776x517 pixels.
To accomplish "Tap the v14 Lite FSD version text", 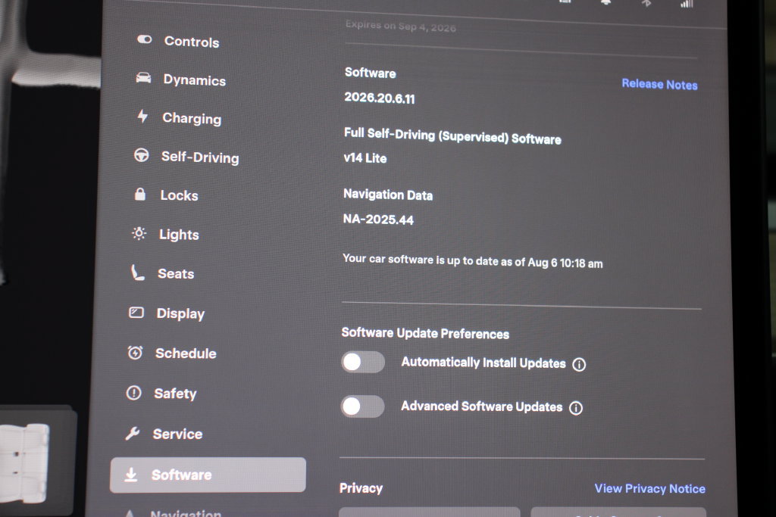I will [x=365, y=158].
